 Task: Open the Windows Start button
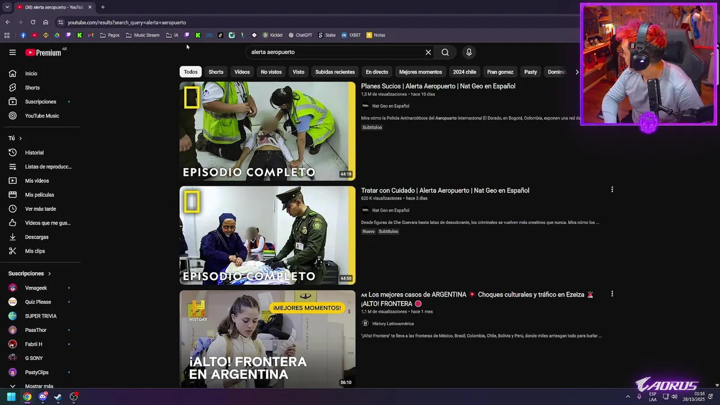[11, 397]
